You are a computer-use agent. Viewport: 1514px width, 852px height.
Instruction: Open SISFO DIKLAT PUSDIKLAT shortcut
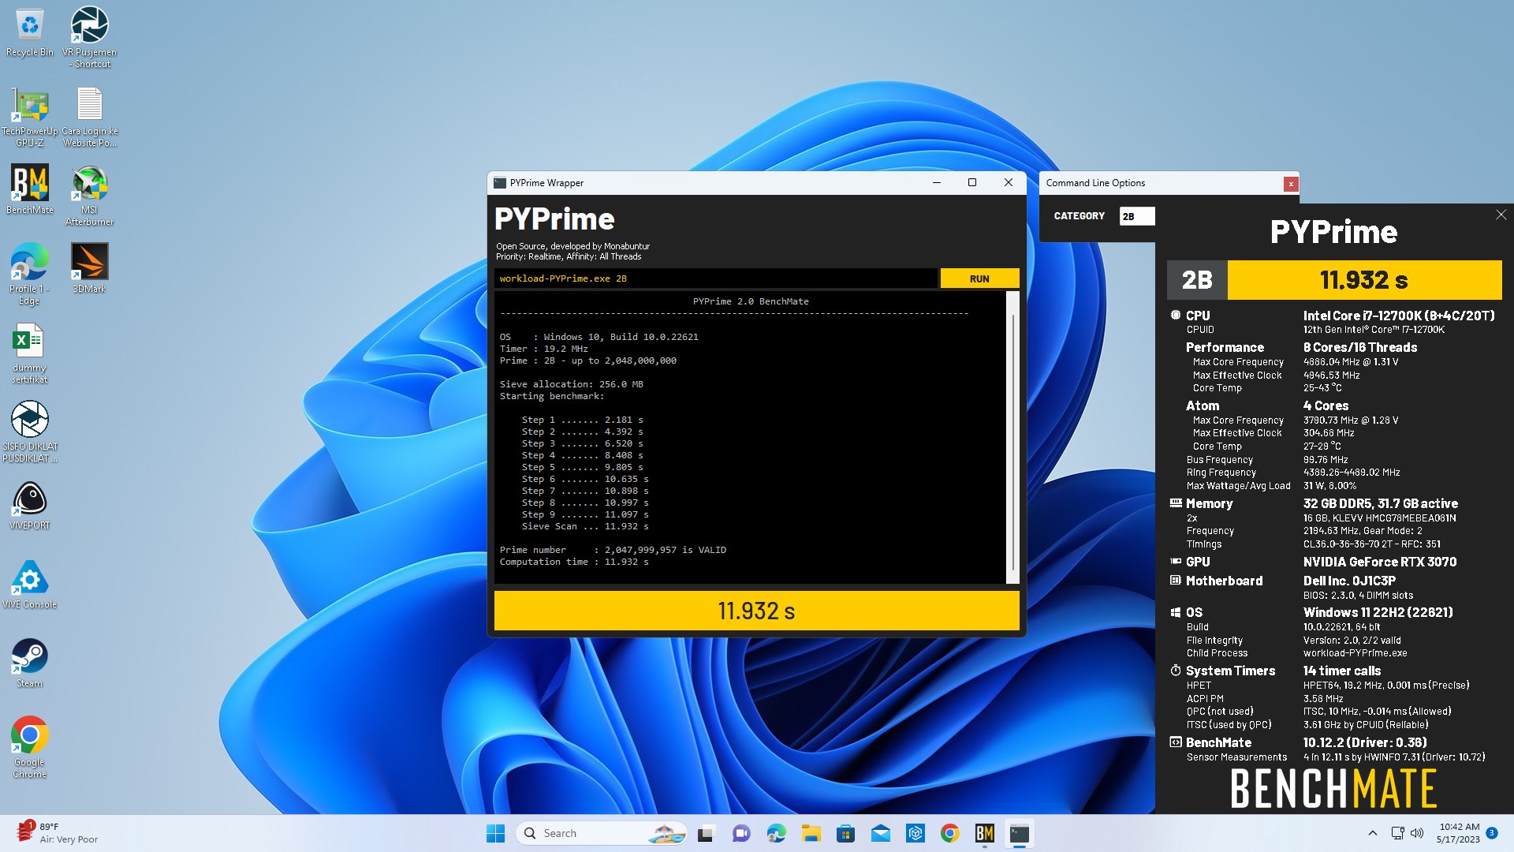pyautogui.click(x=30, y=432)
